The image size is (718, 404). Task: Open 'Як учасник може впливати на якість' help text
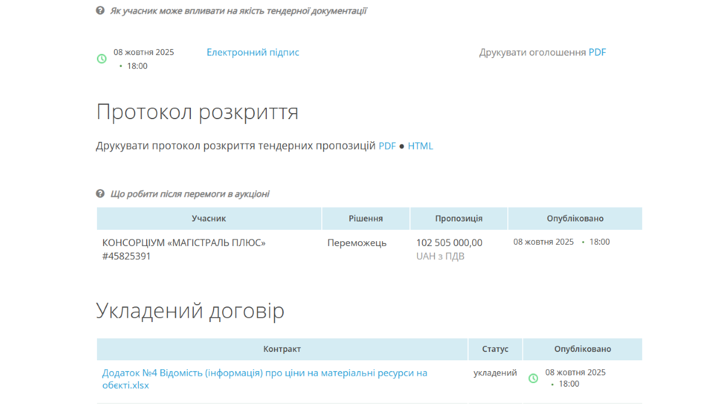click(x=238, y=11)
